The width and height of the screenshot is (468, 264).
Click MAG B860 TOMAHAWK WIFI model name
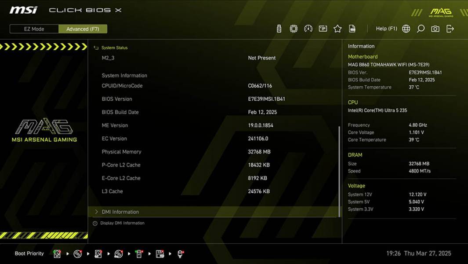(388, 65)
